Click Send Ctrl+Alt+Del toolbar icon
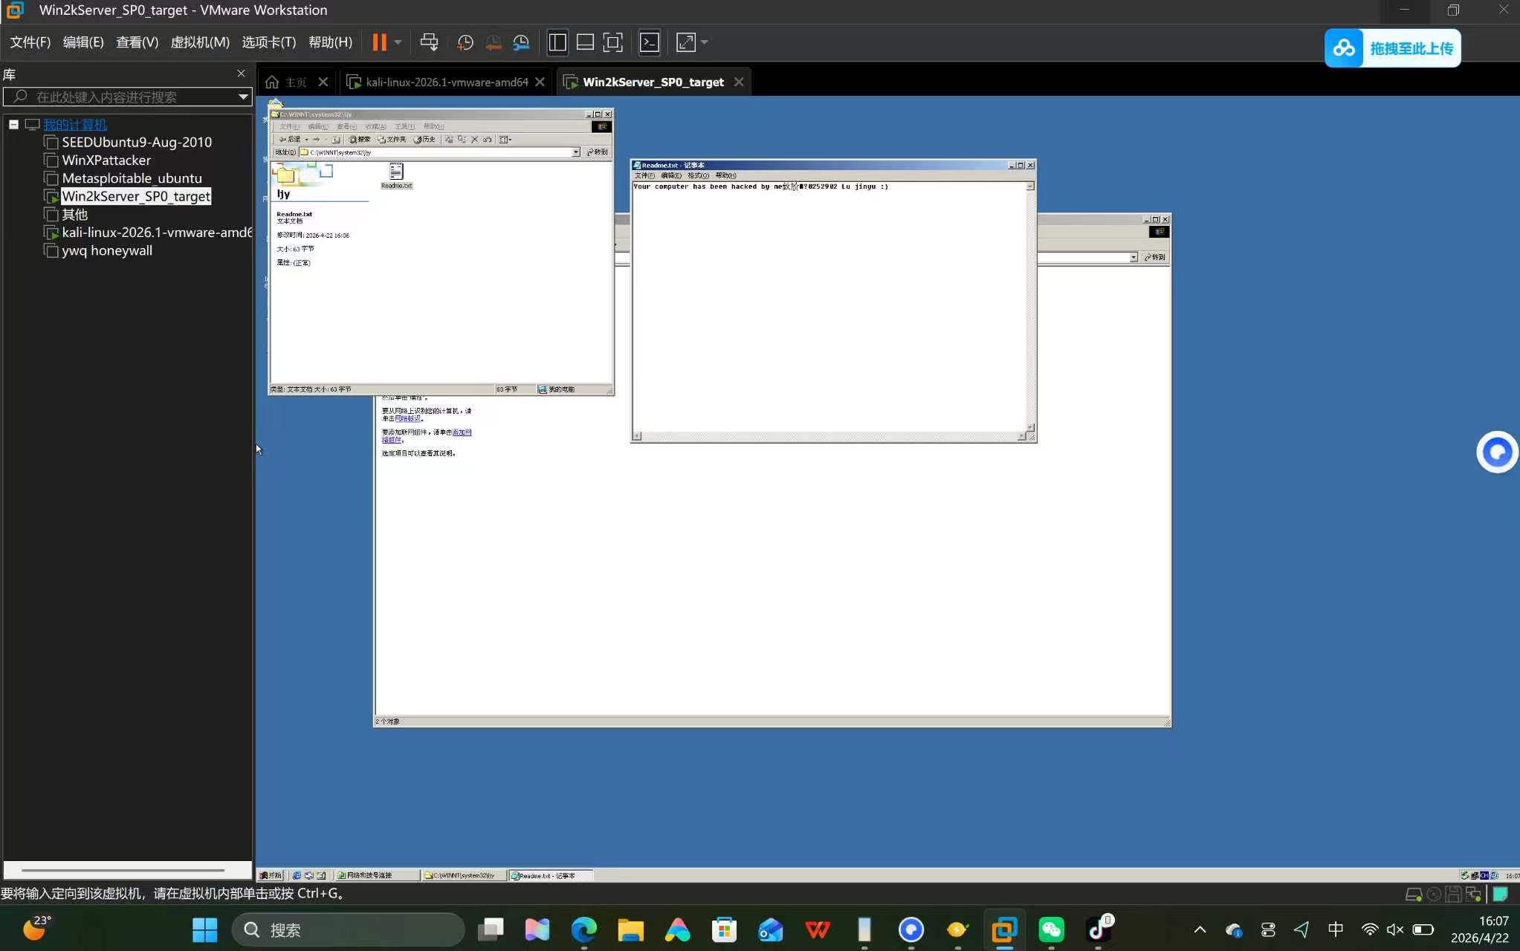 pos(429,42)
